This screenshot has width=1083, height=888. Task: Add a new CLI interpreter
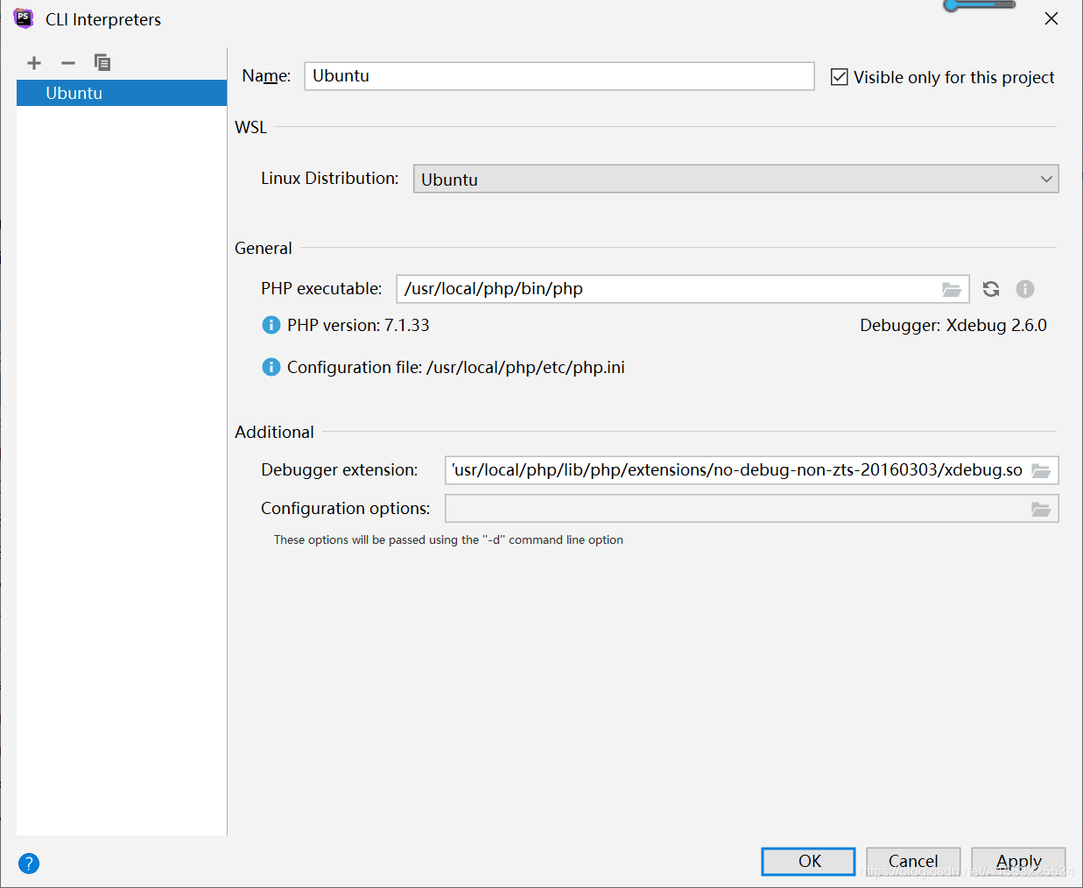pos(33,62)
